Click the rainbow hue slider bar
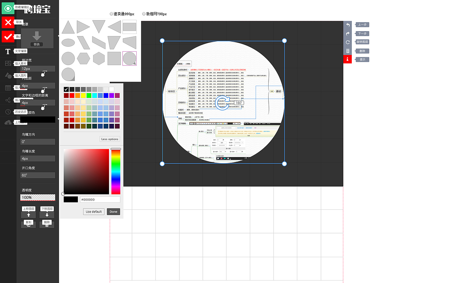 click(x=116, y=172)
